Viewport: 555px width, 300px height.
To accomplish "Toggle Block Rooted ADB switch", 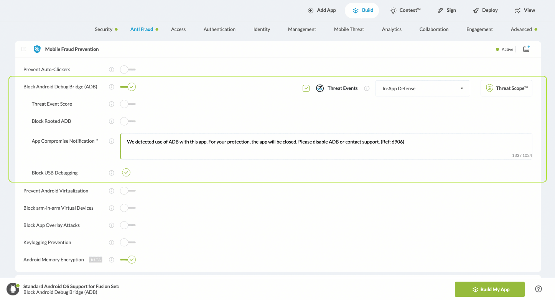I will pos(128,121).
